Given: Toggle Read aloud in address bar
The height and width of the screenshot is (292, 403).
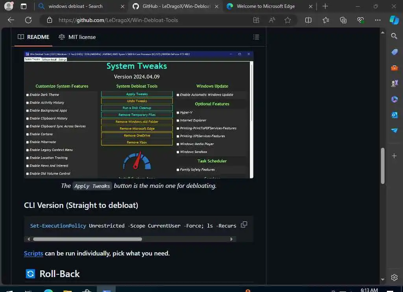Looking at the screenshot, I should pos(272,20).
